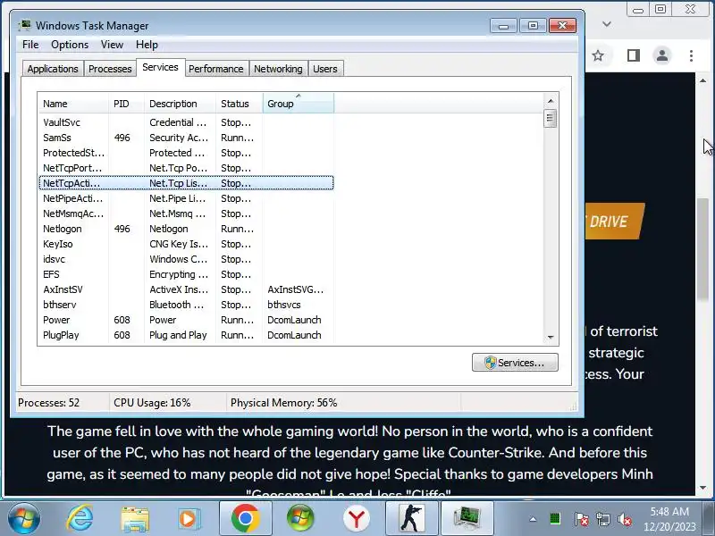Viewport: 715px width, 536px height.
Task: Switch to Google Chrome in the taskbar
Action: click(245, 518)
